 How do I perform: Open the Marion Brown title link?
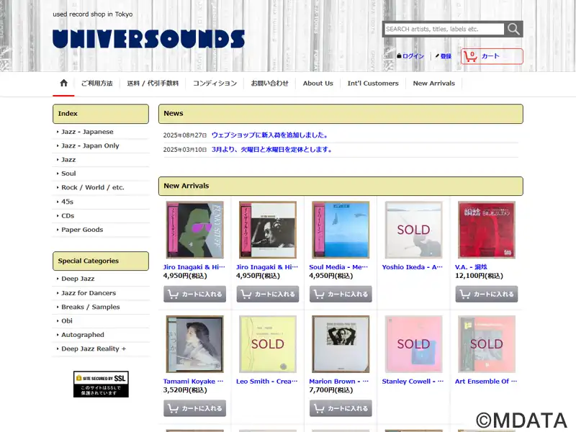[x=338, y=382]
